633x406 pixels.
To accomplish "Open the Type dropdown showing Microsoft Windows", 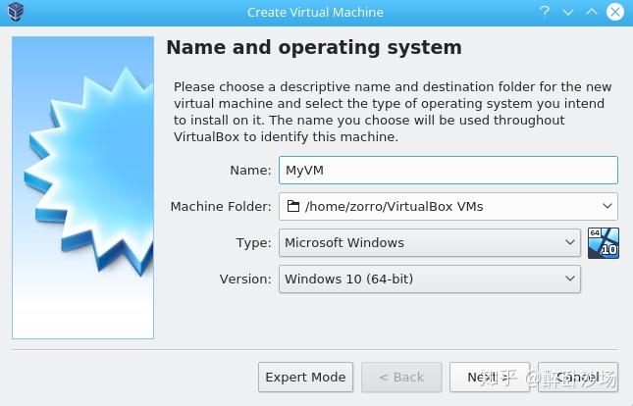I will pyautogui.click(x=430, y=242).
